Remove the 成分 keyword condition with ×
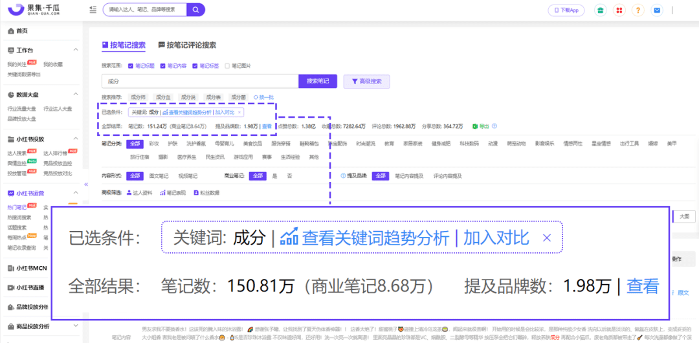The height and width of the screenshot is (343, 699). pyautogui.click(x=239, y=113)
